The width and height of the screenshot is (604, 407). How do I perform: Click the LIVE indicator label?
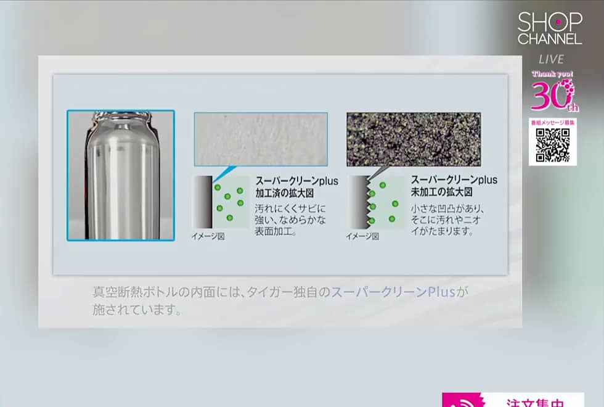[x=551, y=59]
